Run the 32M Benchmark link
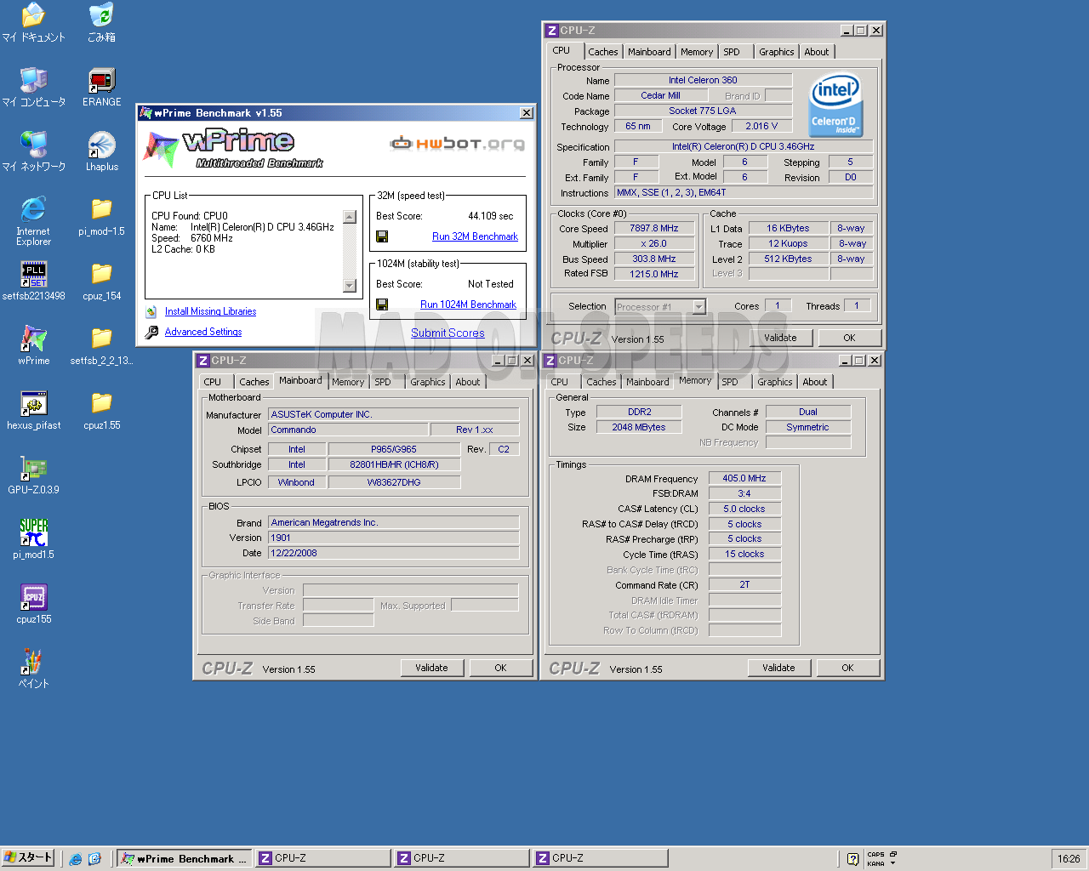Image resolution: width=1089 pixels, height=871 pixels. tap(475, 236)
